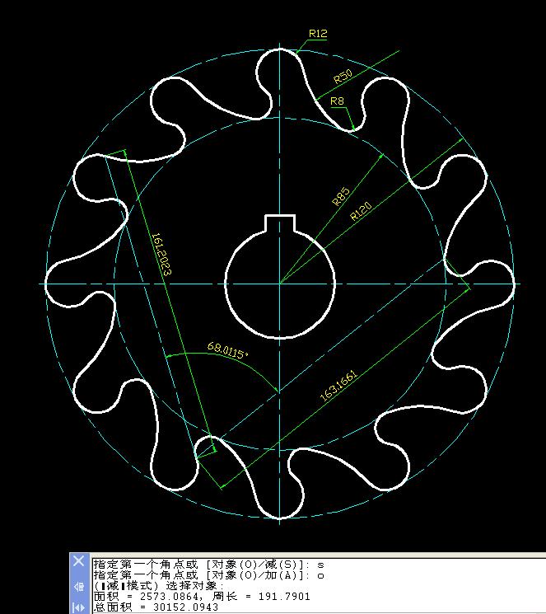Select the R85 radius dimension text
Viewport: 546px width, 614px height.
coord(340,196)
